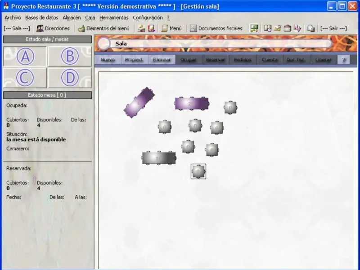Click the Ocupar button

189,60
